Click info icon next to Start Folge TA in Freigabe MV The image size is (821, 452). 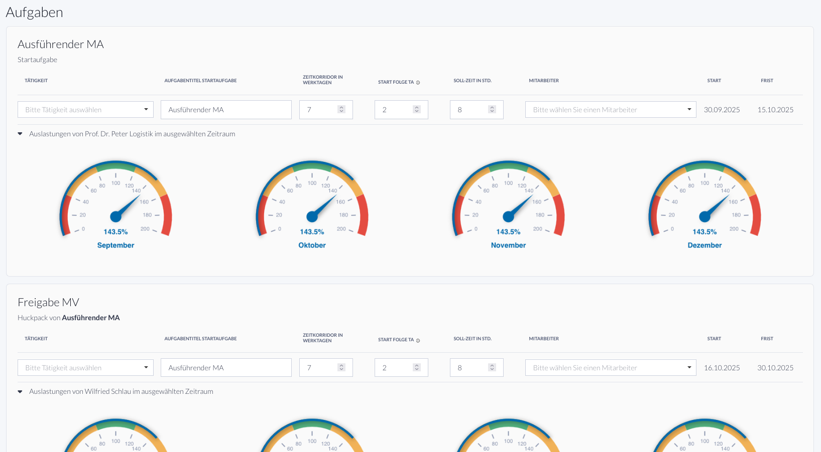(418, 340)
